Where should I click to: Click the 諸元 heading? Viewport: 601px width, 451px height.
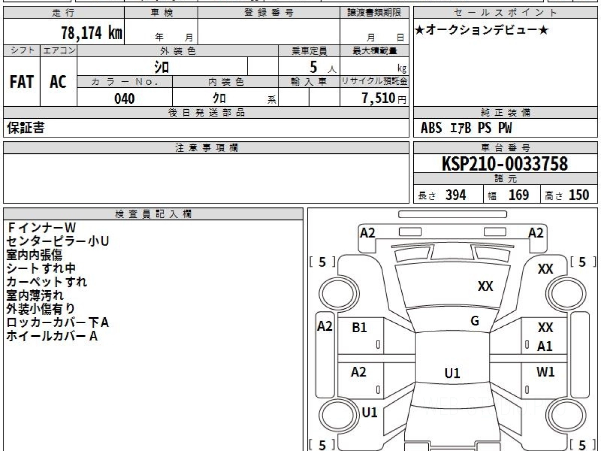click(506, 179)
